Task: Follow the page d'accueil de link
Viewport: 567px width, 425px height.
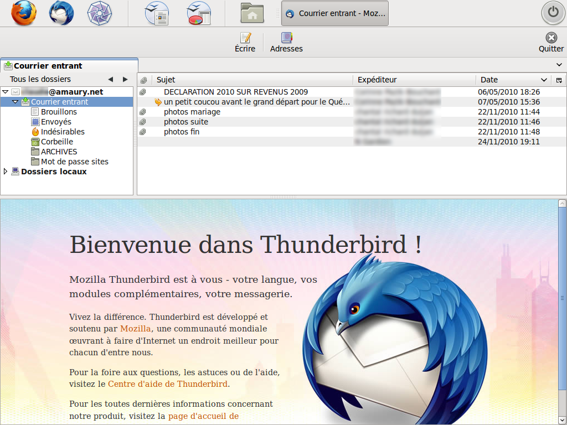Action: 203,416
